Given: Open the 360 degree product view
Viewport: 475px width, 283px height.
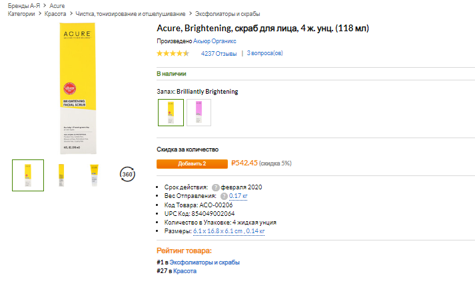Looking at the screenshot, I should [128, 175].
